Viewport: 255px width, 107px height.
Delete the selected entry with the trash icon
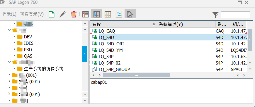[74, 14]
